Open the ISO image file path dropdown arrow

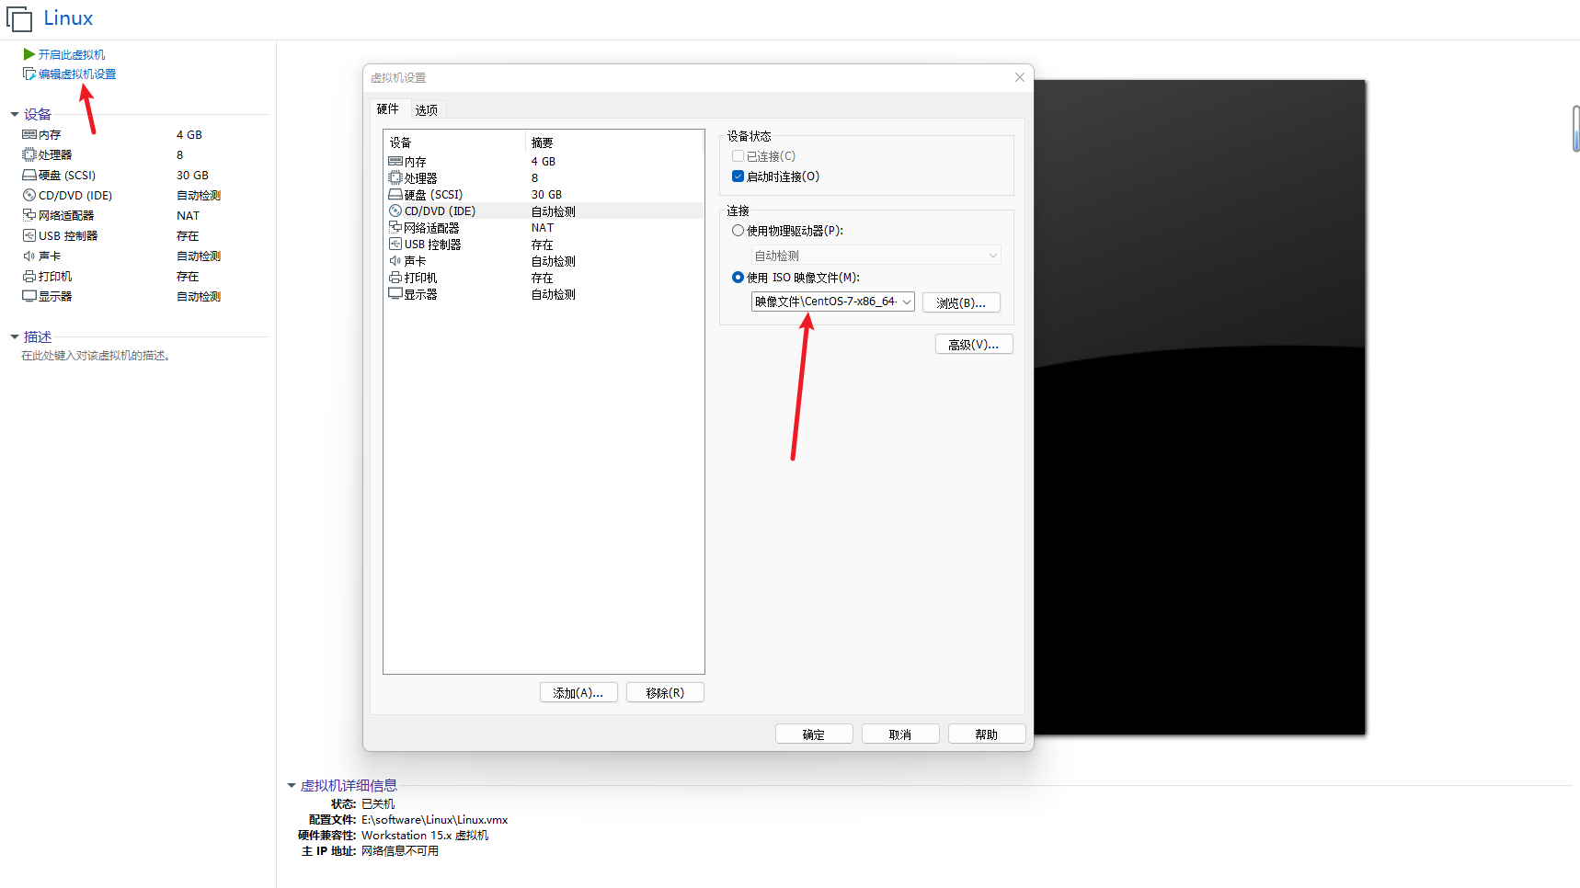click(x=907, y=302)
